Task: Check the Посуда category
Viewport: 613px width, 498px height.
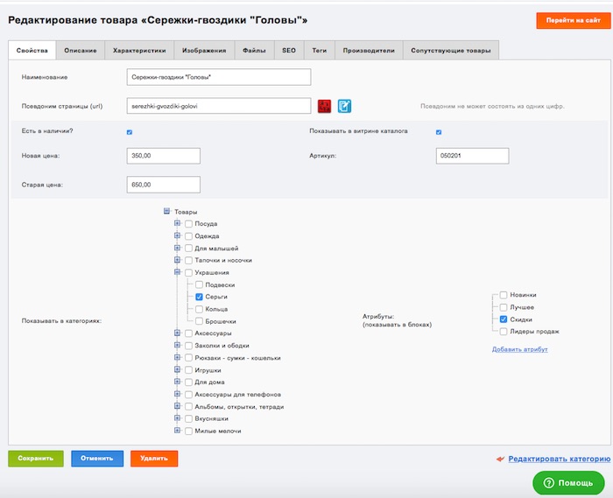Action: pos(188,224)
